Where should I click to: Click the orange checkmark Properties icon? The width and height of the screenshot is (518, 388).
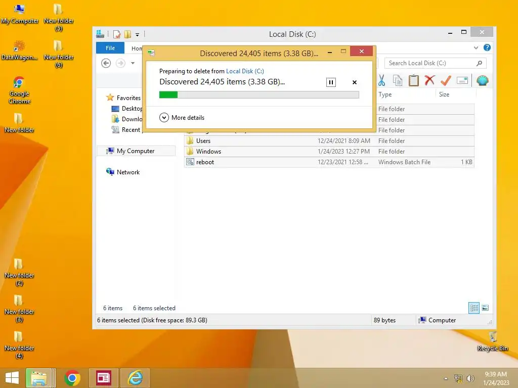pyautogui.click(x=446, y=80)
